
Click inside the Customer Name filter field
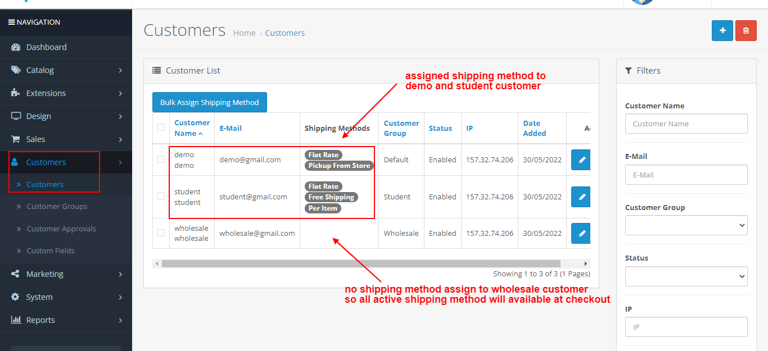pyautogui.click(x=686, y=124)
